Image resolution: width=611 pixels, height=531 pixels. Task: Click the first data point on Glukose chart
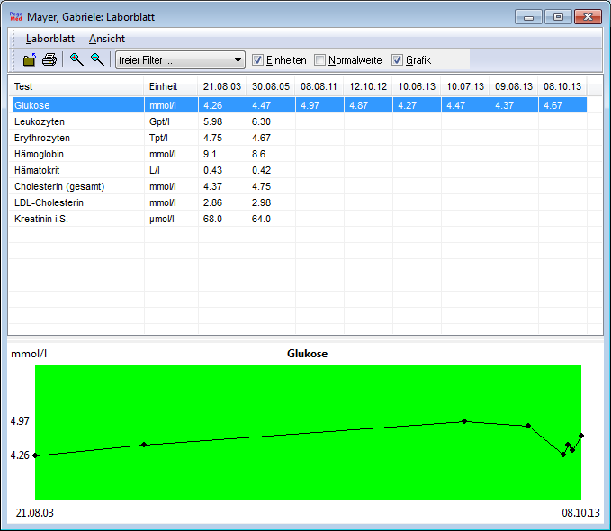(36, 455)
